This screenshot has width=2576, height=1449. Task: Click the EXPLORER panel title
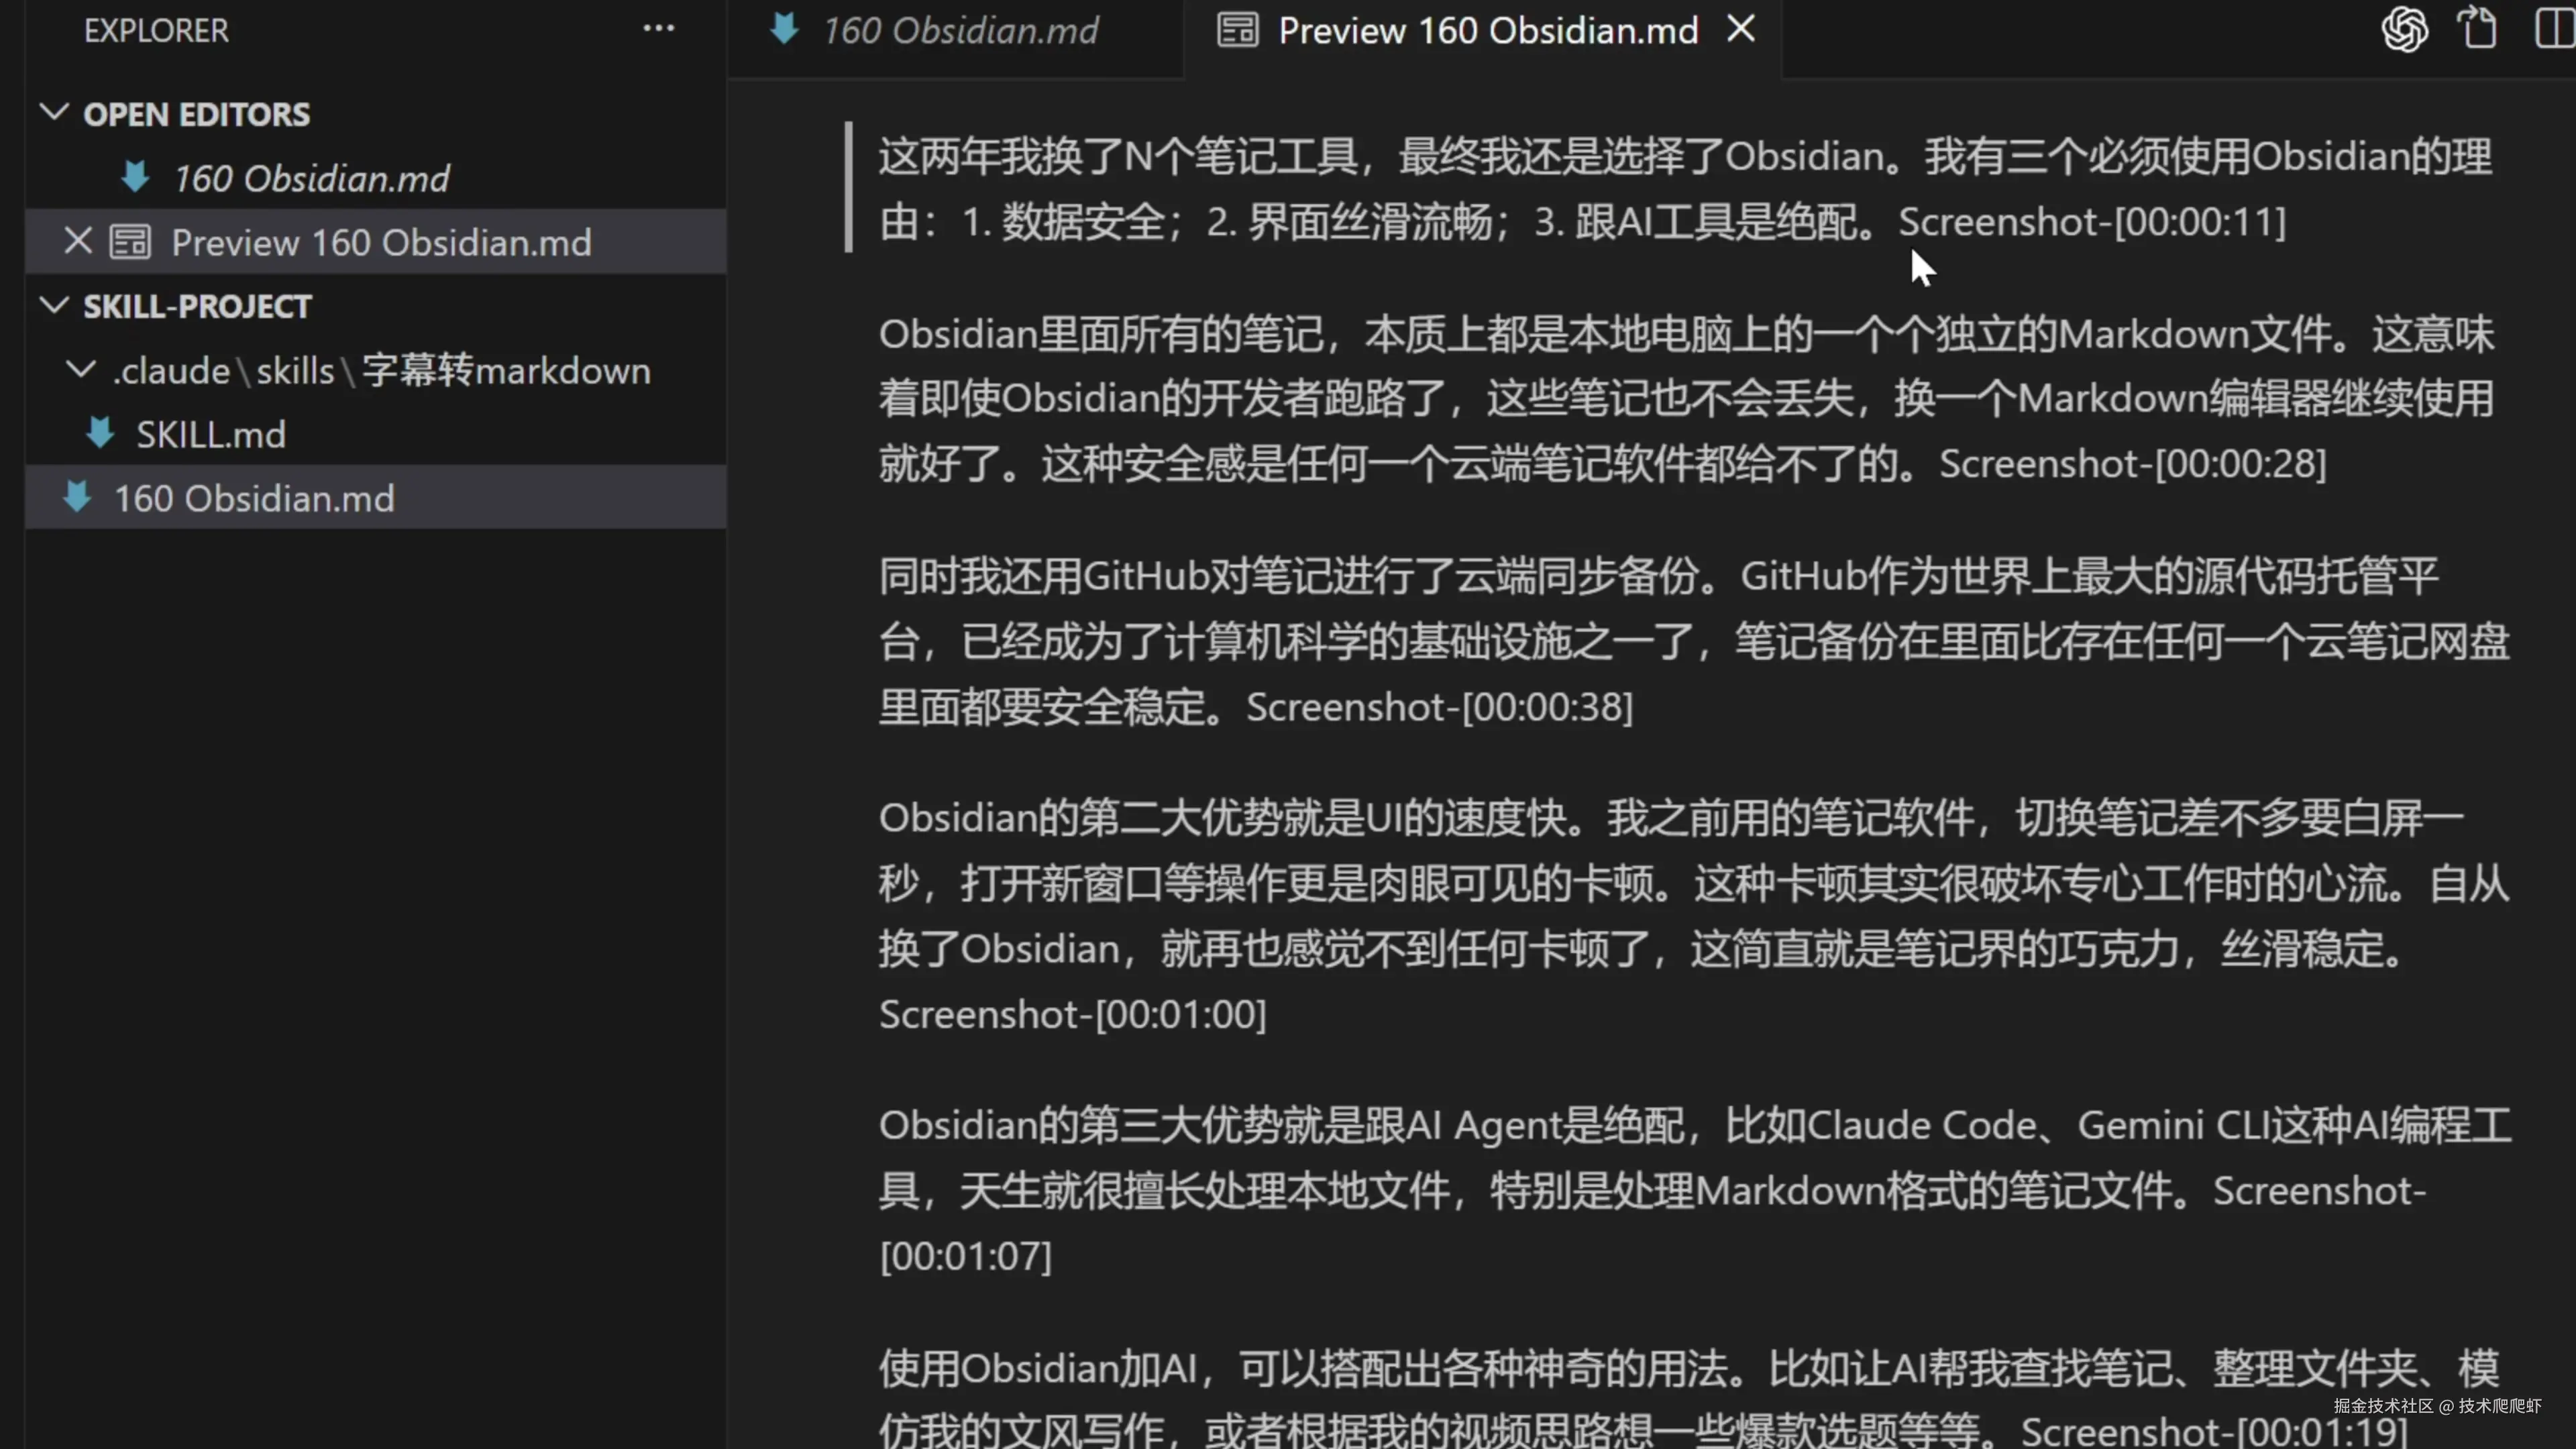click(156, 31)
